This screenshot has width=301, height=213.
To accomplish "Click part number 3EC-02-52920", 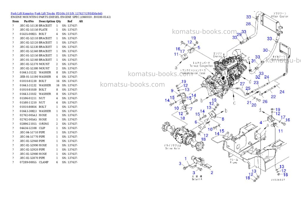I will click(x=29, y=150).
